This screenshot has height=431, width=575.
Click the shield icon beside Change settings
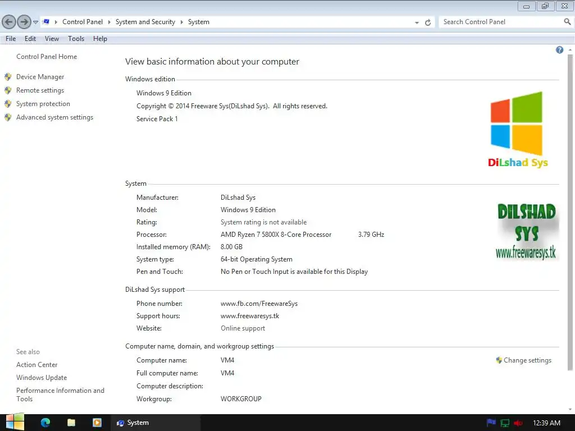tap(499, 360)
